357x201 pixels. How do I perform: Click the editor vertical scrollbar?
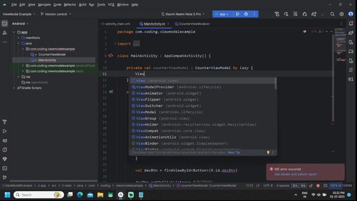332,78
